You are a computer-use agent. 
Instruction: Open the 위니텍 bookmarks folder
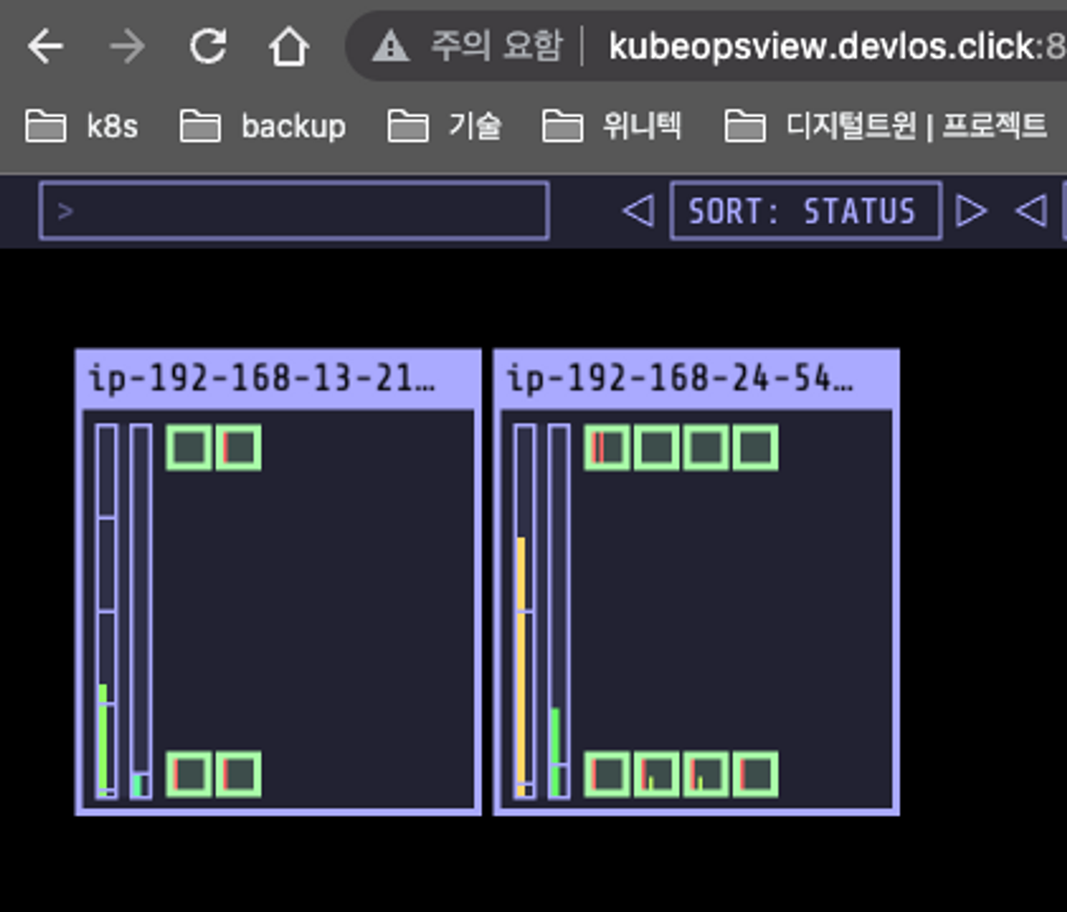612,126
